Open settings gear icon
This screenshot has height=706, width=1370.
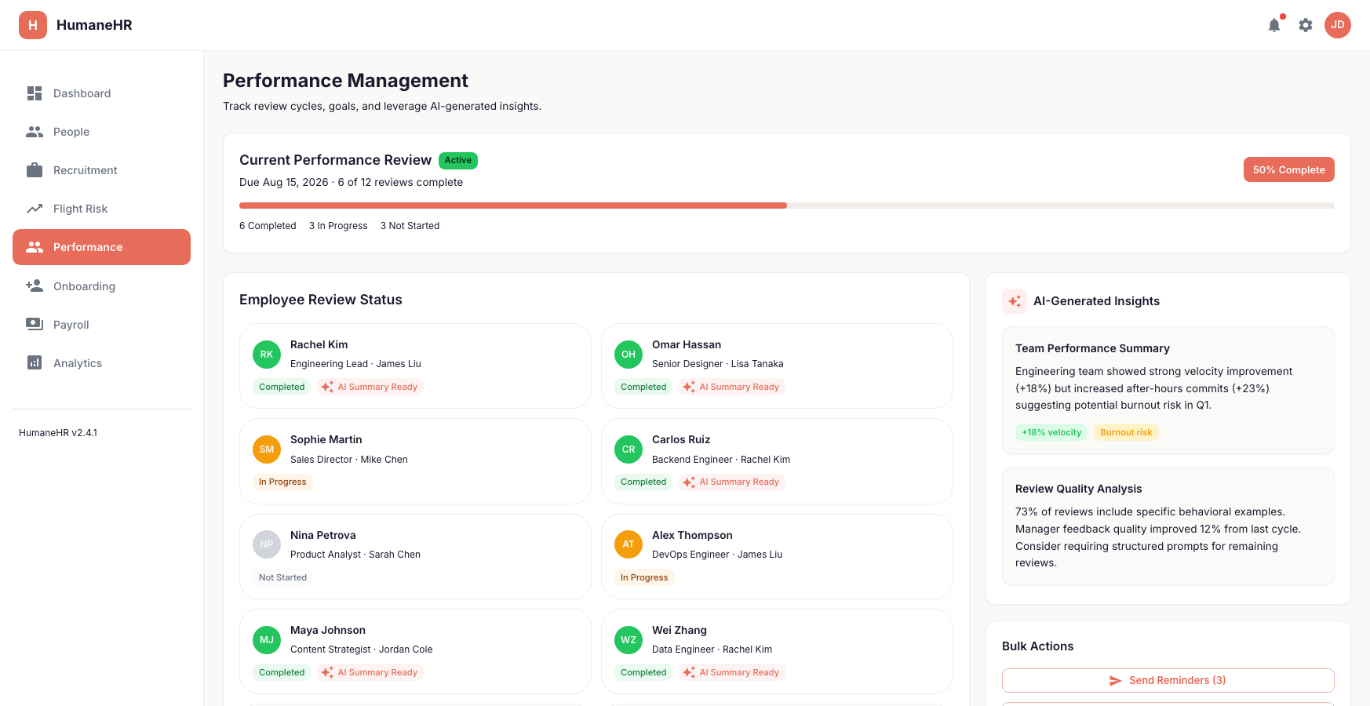click(x=1306, y=25)
